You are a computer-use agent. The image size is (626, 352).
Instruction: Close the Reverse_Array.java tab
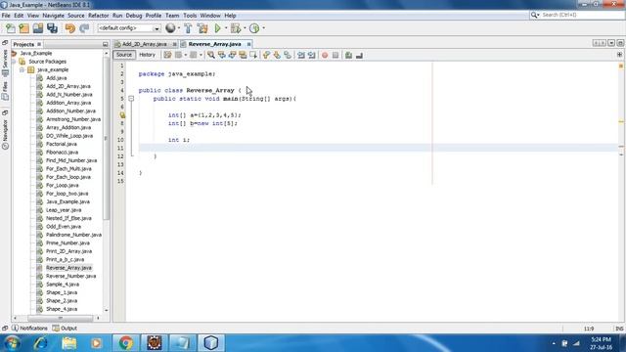point(248,44)
